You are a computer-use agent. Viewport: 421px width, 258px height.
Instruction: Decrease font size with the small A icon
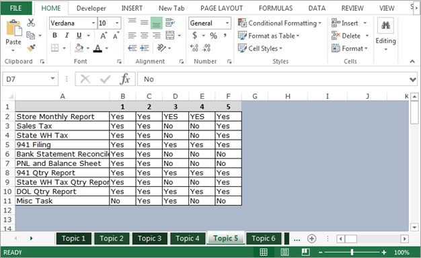116,36
